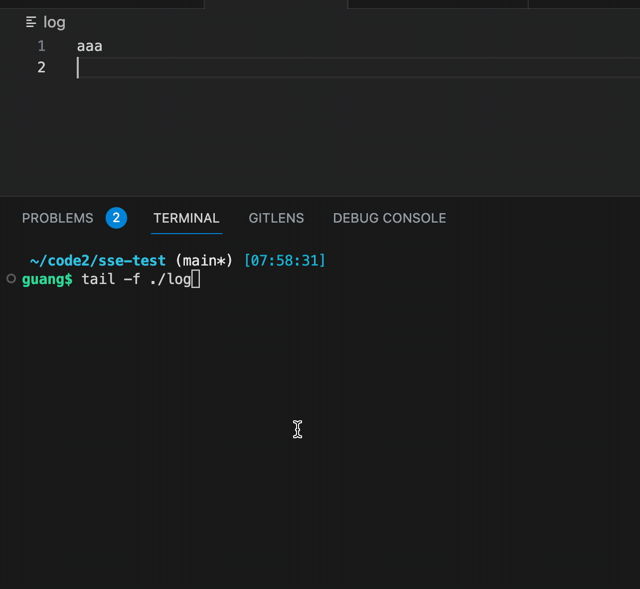Screen dimensions: 640x589
Task: Click line number 1 in the gutter
Action: tap(41, 46)
